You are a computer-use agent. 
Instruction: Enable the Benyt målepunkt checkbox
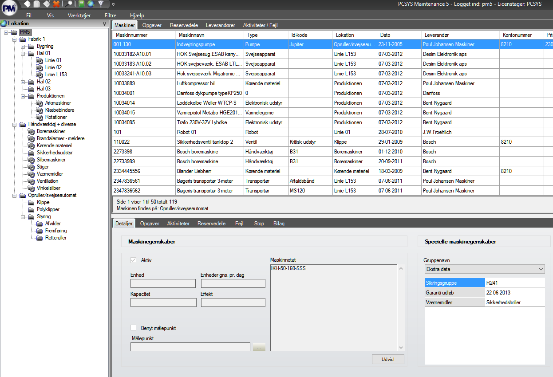[134, 328]
